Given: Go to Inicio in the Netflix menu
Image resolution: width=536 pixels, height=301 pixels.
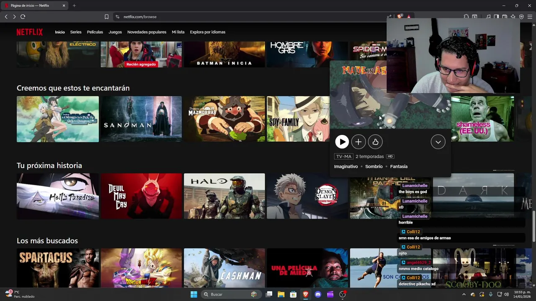Looking at the screenshot, I should click(x=60, y=32).
